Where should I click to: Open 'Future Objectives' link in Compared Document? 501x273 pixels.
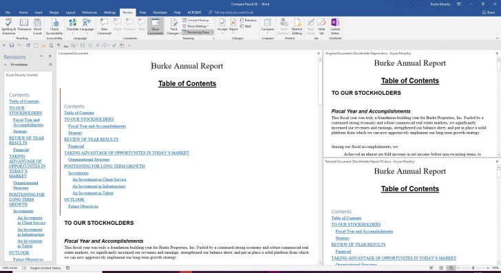point(83,206)
